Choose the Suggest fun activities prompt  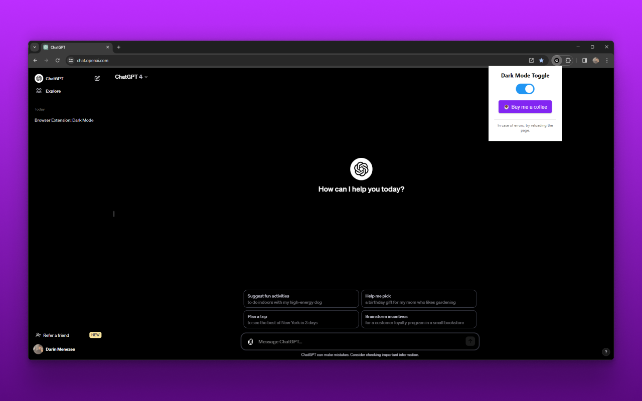point(301,299)
